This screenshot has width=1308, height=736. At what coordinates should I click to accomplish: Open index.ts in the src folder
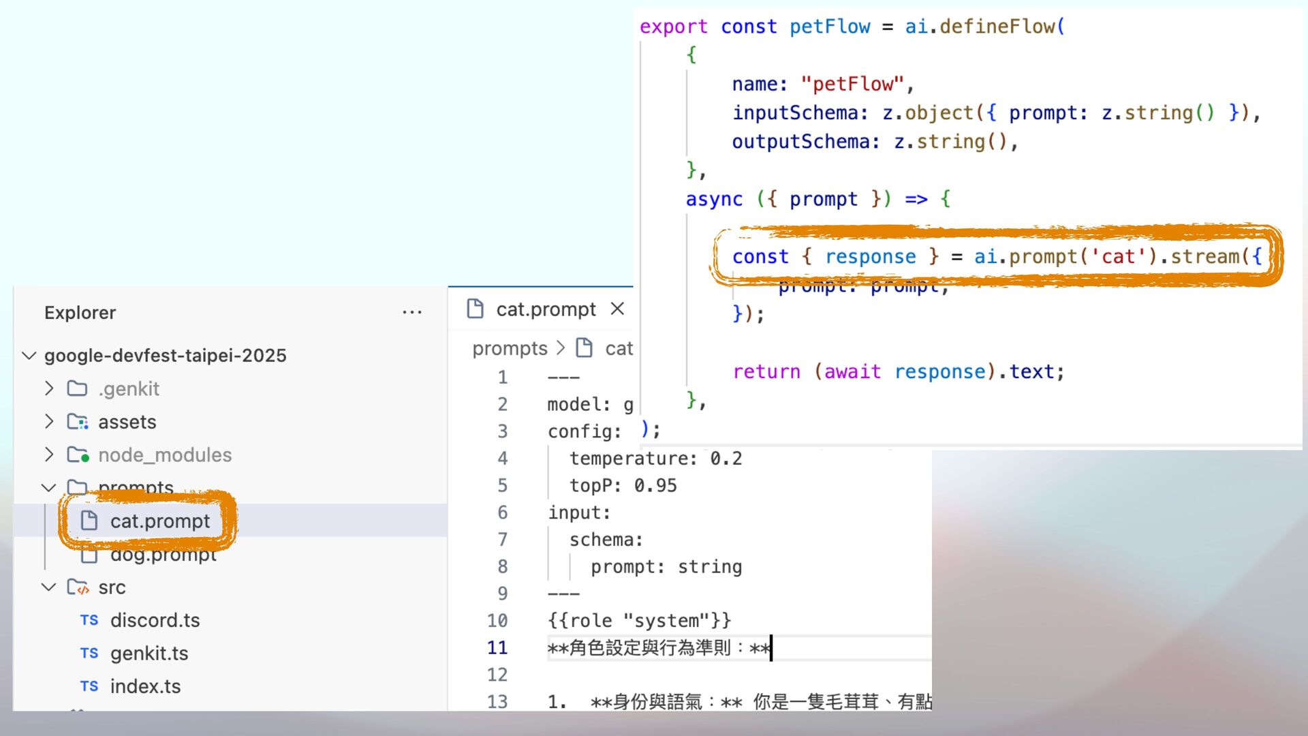coord(145,686)
